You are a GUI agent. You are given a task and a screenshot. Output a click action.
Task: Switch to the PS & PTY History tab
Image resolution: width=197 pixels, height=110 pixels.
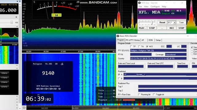point(133,40)
